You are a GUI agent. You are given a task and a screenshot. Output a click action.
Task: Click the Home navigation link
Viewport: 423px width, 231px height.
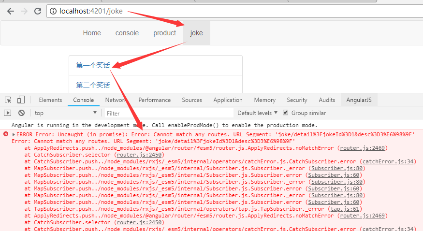click(x=92, y=33)
